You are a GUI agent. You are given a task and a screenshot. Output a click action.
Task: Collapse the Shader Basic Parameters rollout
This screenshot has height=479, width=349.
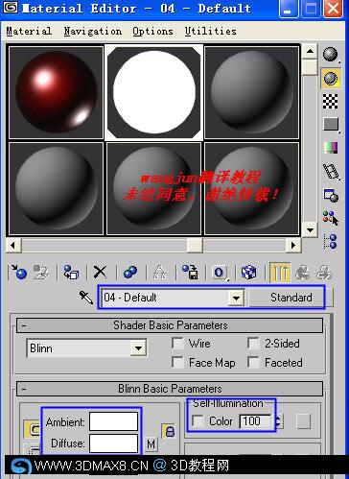[x=170, y=325]
